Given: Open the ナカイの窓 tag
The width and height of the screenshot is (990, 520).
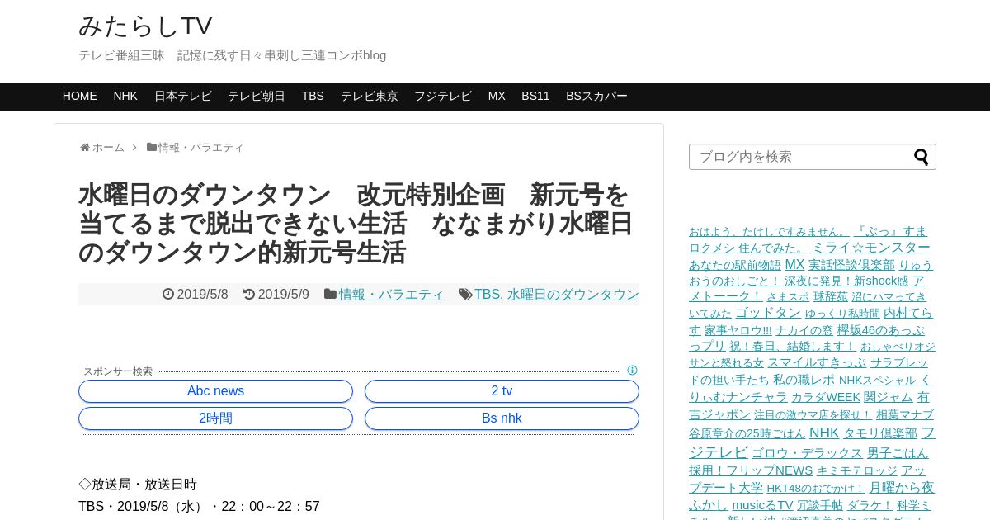Looking at the screenshot, I should [x=804, y=330].
